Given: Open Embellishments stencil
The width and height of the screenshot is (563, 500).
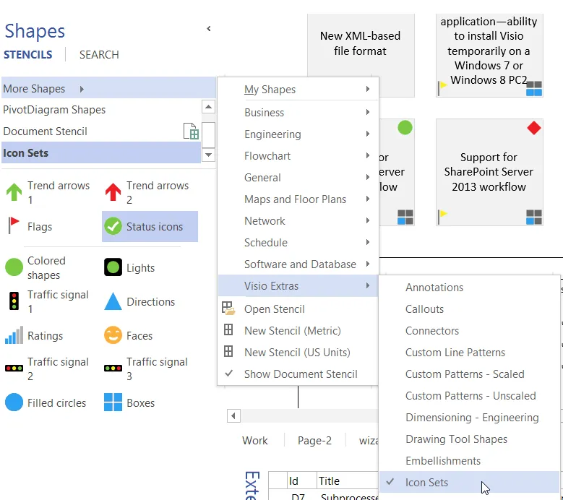Looking at the screenshot, I should (469, 460).
